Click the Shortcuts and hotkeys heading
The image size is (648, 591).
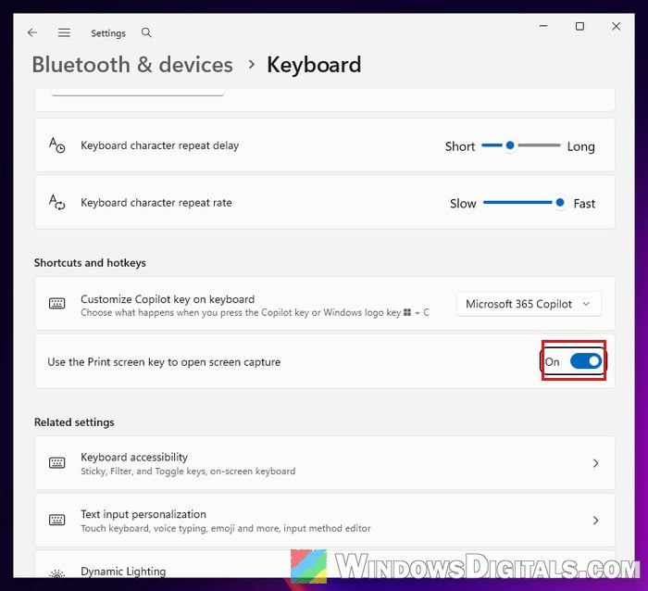click(x=90, y=263)
